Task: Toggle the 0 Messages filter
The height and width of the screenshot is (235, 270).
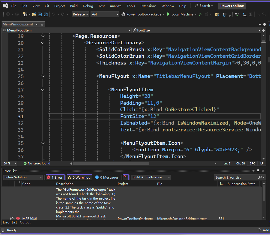Action: tap(107, 177)
